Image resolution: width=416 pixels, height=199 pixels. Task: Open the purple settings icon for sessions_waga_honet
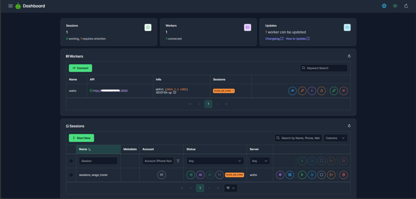pyautogui.click(x=280, y=175)
